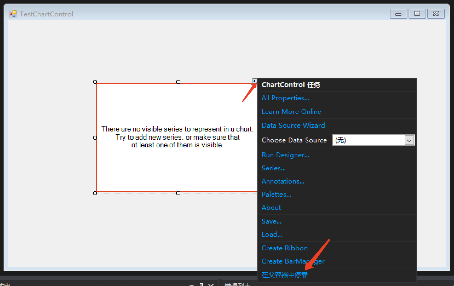Open All Properties for the ChartControl
This screenshot has height=286, width=454.
coord(285,98)
